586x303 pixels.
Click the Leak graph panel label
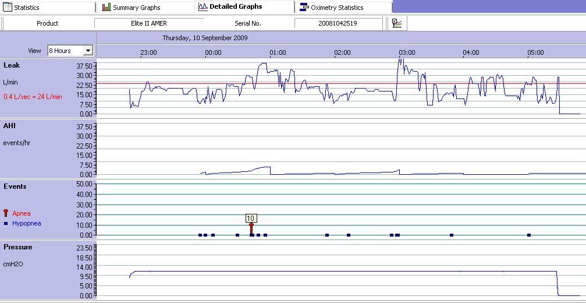(12, 65)
